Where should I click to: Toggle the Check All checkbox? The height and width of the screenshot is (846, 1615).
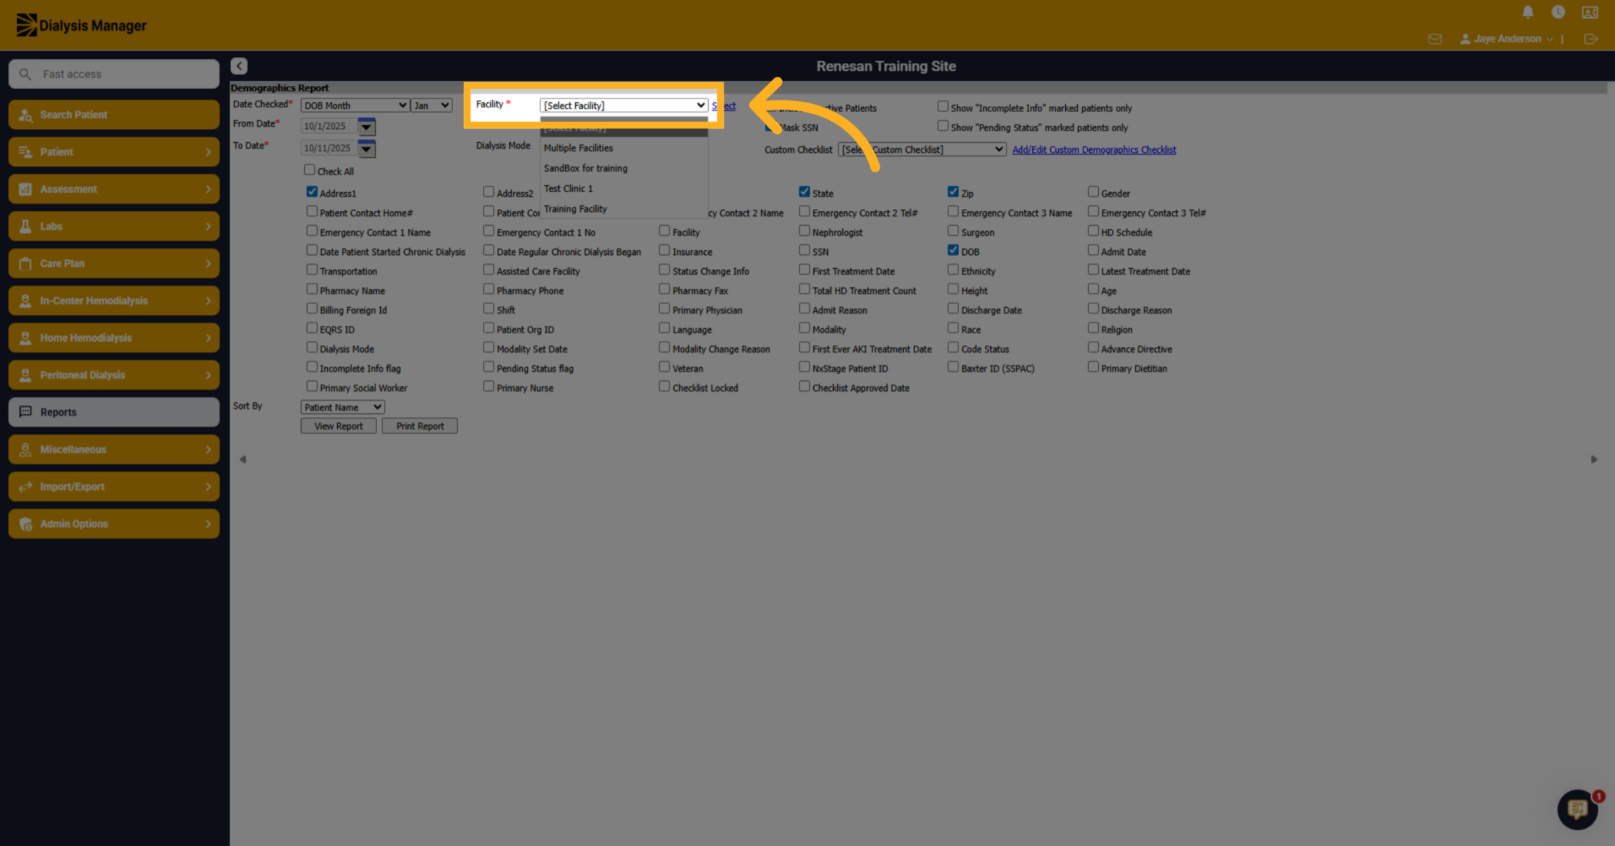[x=310, y=170]
